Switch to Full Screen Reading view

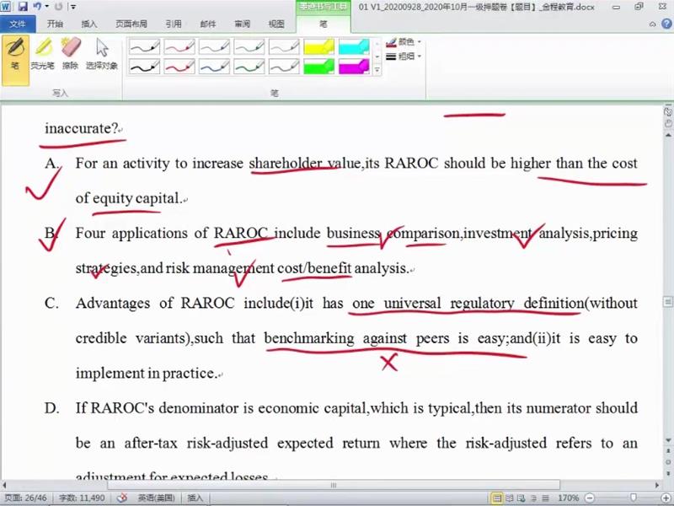(510, 498)
